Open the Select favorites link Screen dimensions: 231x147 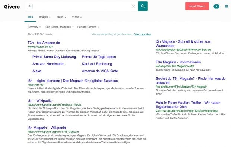pos(142,34)
